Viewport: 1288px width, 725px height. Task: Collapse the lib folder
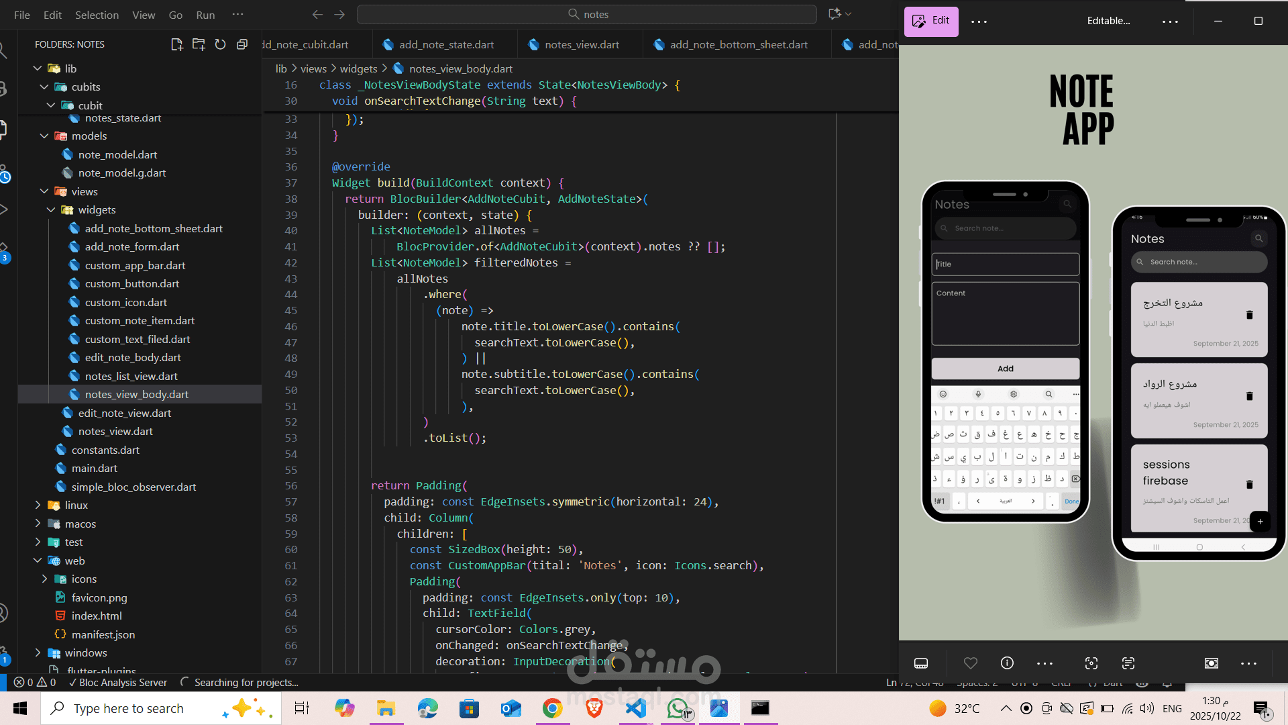(x=38, y=68)
